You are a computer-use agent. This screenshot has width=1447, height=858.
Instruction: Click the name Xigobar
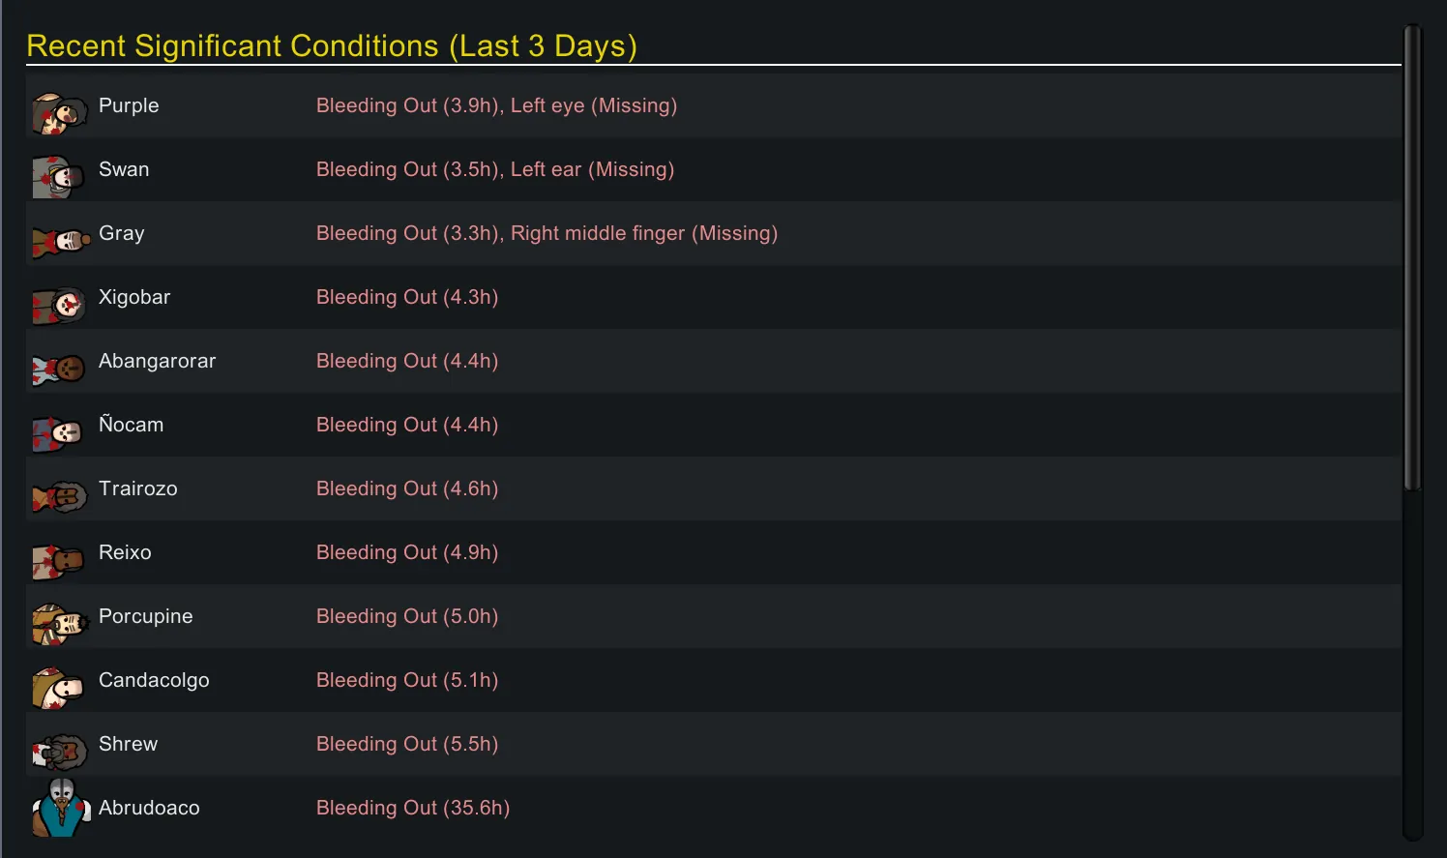click(x=134, y=297)
